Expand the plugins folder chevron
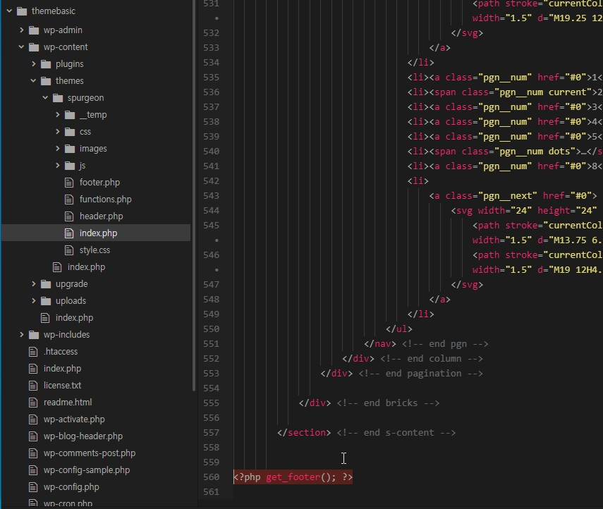 tap(34, 64)
